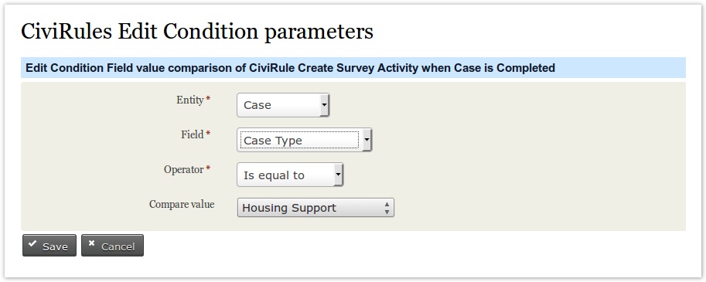The width and height of the screenshot is (706, 282).
Task: Open the Field dropdown showing Case Type
Action: coord(305,140)
